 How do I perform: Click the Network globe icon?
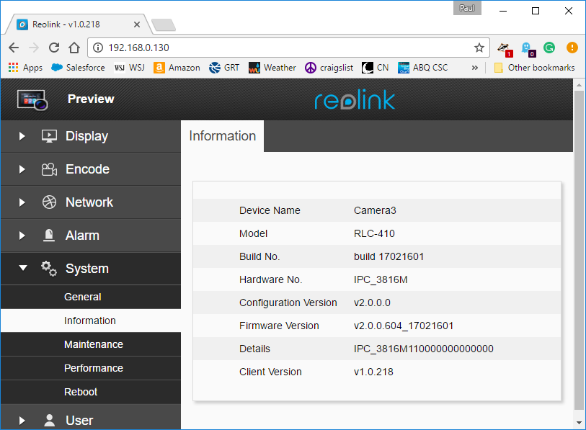[49, 202]
